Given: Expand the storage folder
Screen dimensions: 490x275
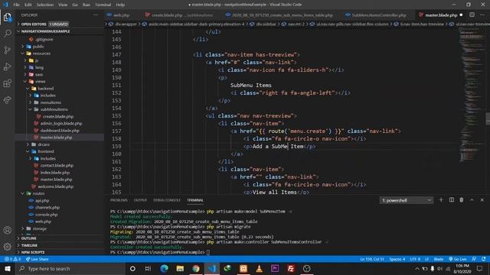Looking at the screenshot, I should tap(40, 228).
